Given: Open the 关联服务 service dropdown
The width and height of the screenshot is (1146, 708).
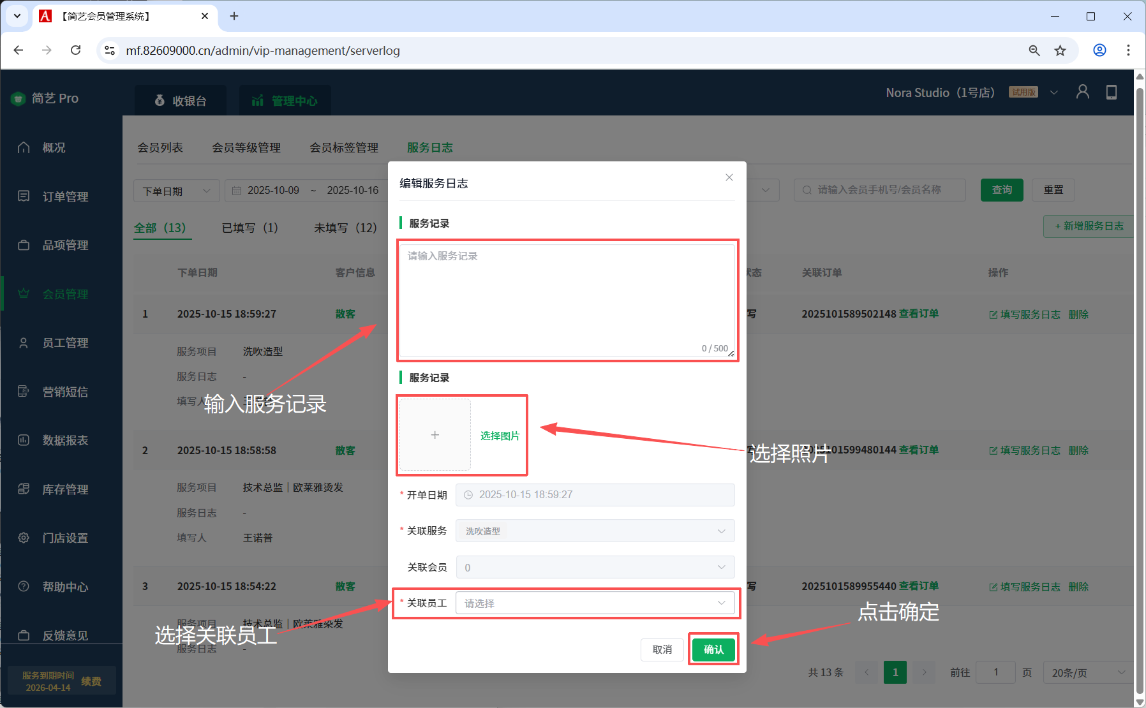Looking at the screenshot, I should tap(595, 531).
